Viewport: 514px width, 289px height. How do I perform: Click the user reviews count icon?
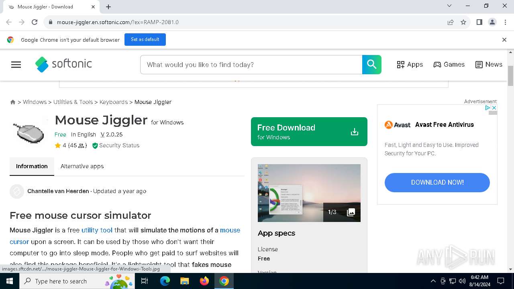[x=81, y=146]
